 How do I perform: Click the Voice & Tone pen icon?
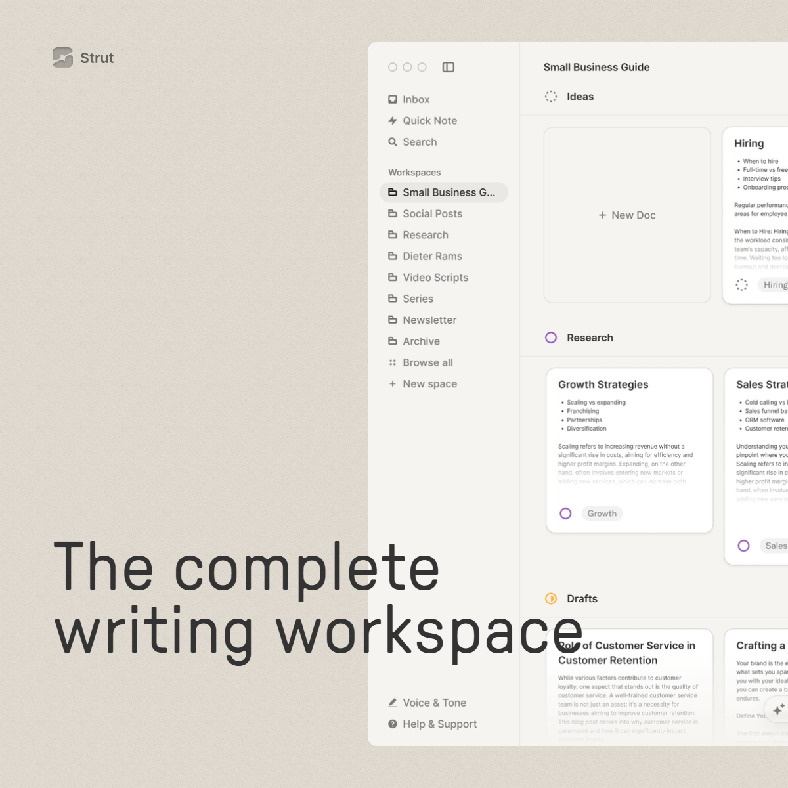coord(393,703)
